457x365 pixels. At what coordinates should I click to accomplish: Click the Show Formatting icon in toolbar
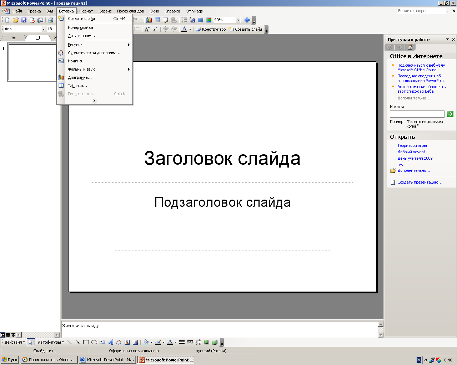[192, 20]
